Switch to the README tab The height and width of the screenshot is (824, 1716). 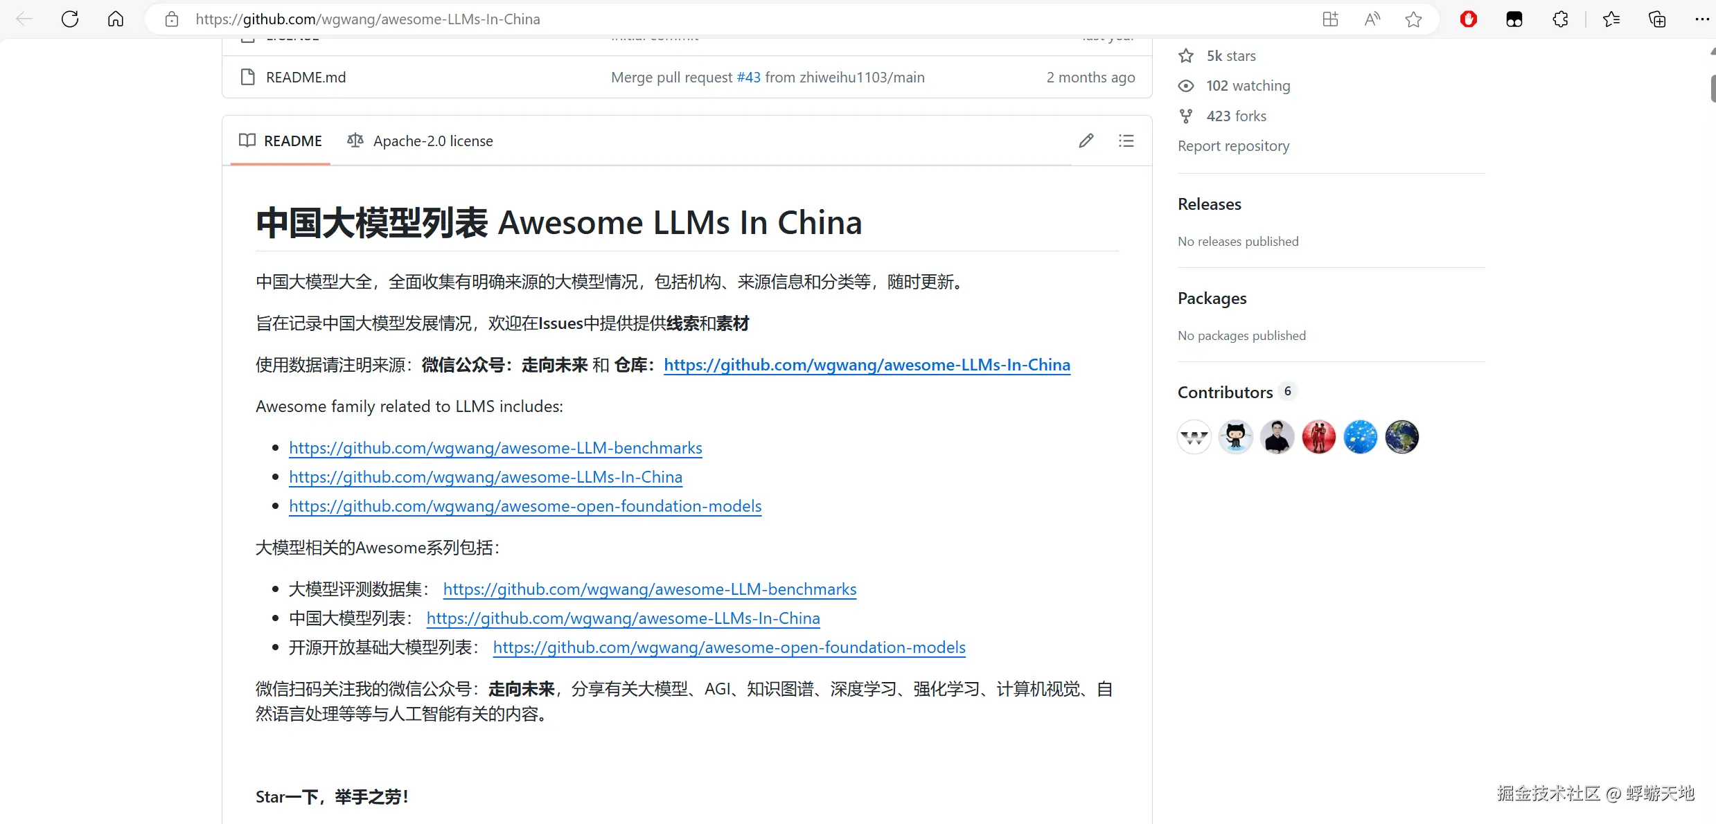(x=281, y=141)
